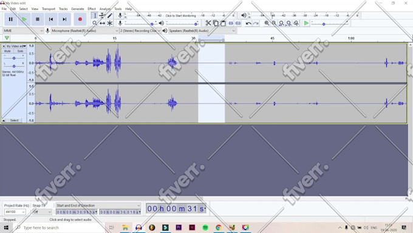Click the Pause transport button
Image resolution: width=413 pixels, height=233 pixels.
click(x=10, y=19)
